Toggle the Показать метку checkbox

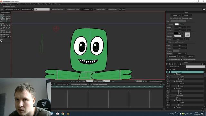click(x=95, y=9)
